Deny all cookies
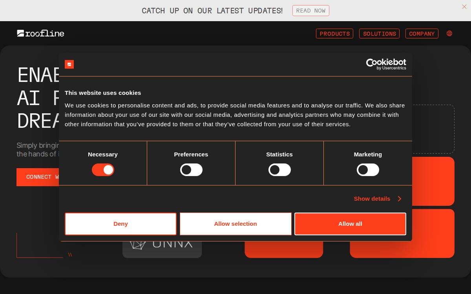The height and width of the screenshot is (294, 471). 120,224
